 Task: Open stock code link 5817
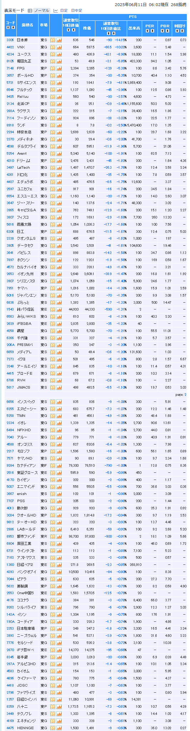tap(10, 387)
